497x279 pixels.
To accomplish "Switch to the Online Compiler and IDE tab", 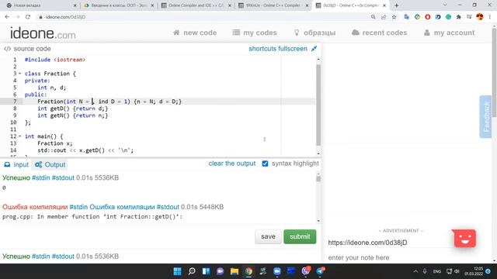I will (196, 5).
